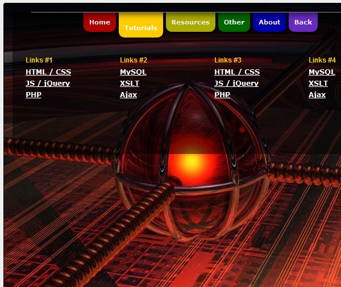Follow JS / jQuery link under Links #1
The height and width of the screenshot is (287, 341).
48,84
